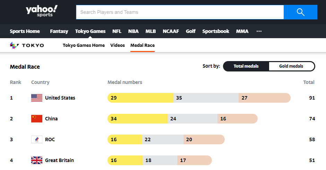Click the blue search magnifier button
Screen dimensions: 326x170
coord(300,12)
